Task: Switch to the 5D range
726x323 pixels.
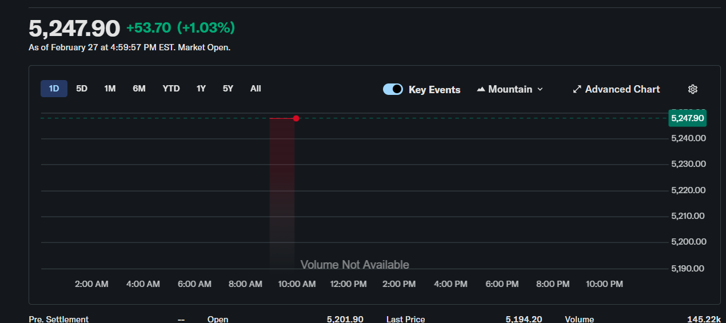Action: coord(82,89)
